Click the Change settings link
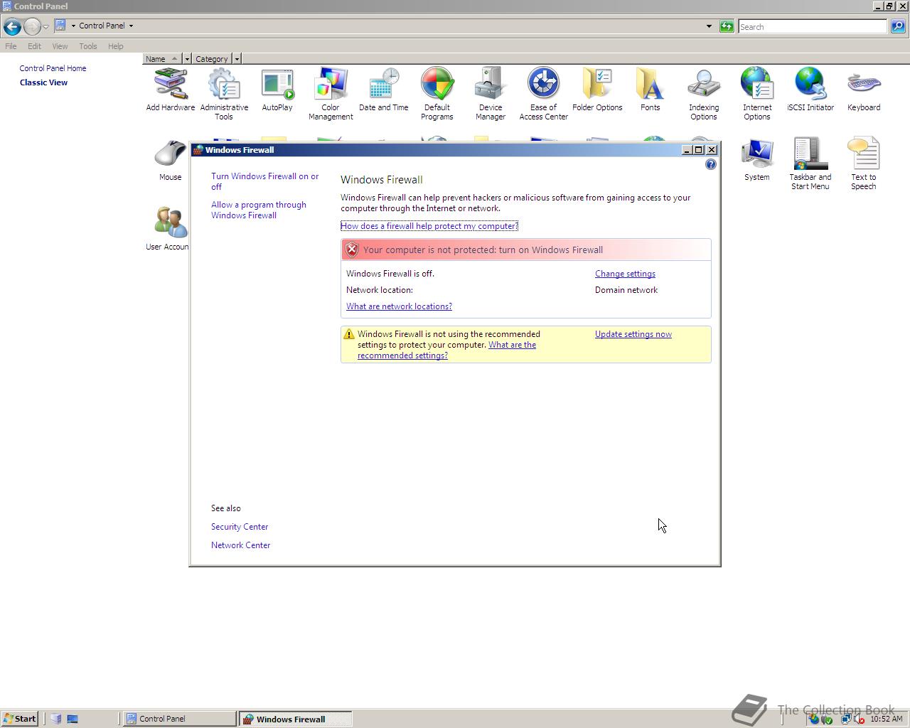 coord(625,274)
